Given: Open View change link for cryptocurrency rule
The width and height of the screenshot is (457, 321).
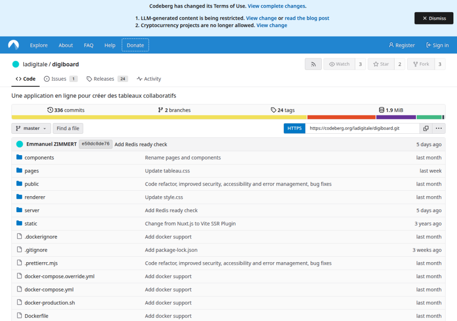Looking at the screenshot, I should [x=272, y=25].
